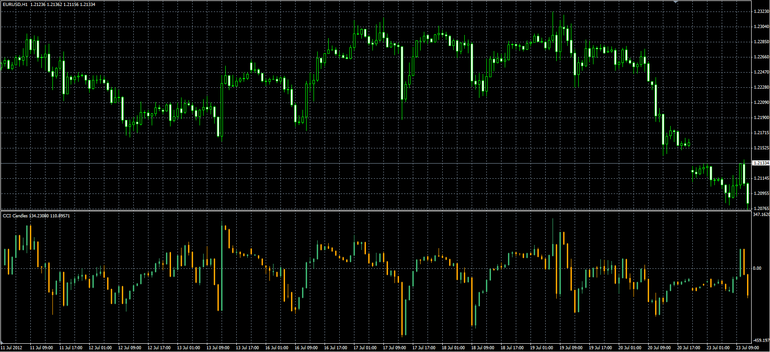This screenshot has height=352, width=770.
Task: Click the 20 Jul 09:00 time label
Action: tap(659, 348)
